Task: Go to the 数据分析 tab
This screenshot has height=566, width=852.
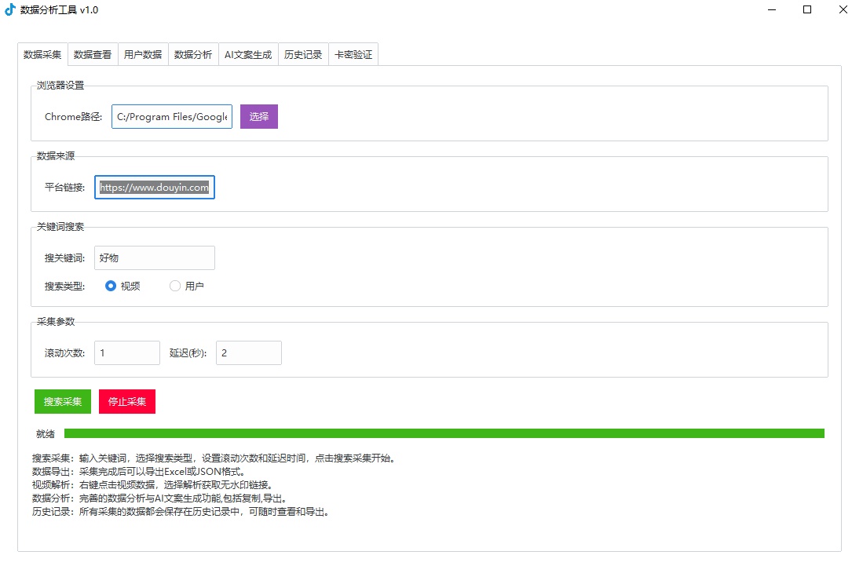Action: [193, 55]
